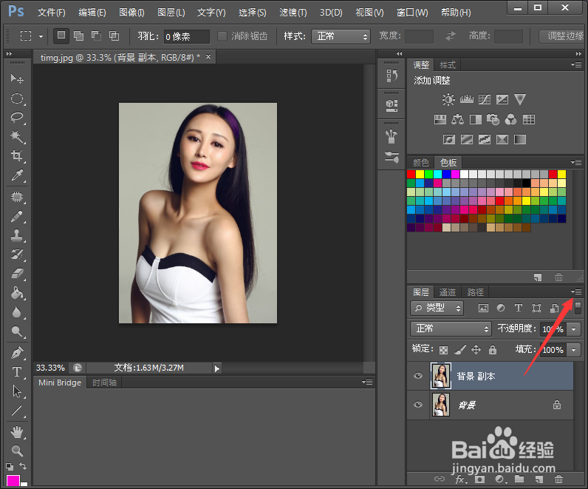
Task: Switch to the 通道 tab
Action: (448, 292)
